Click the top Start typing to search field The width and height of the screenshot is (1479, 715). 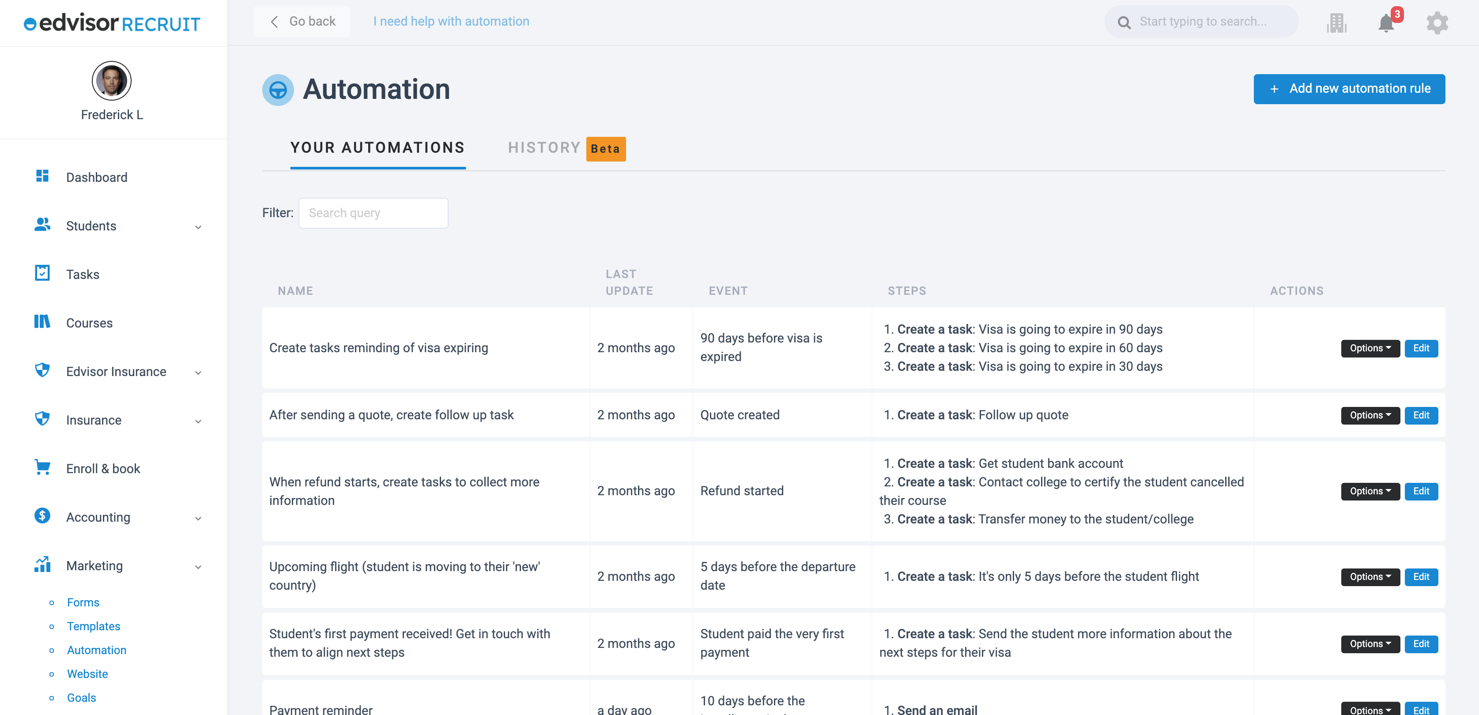[x=1202, y=22]
